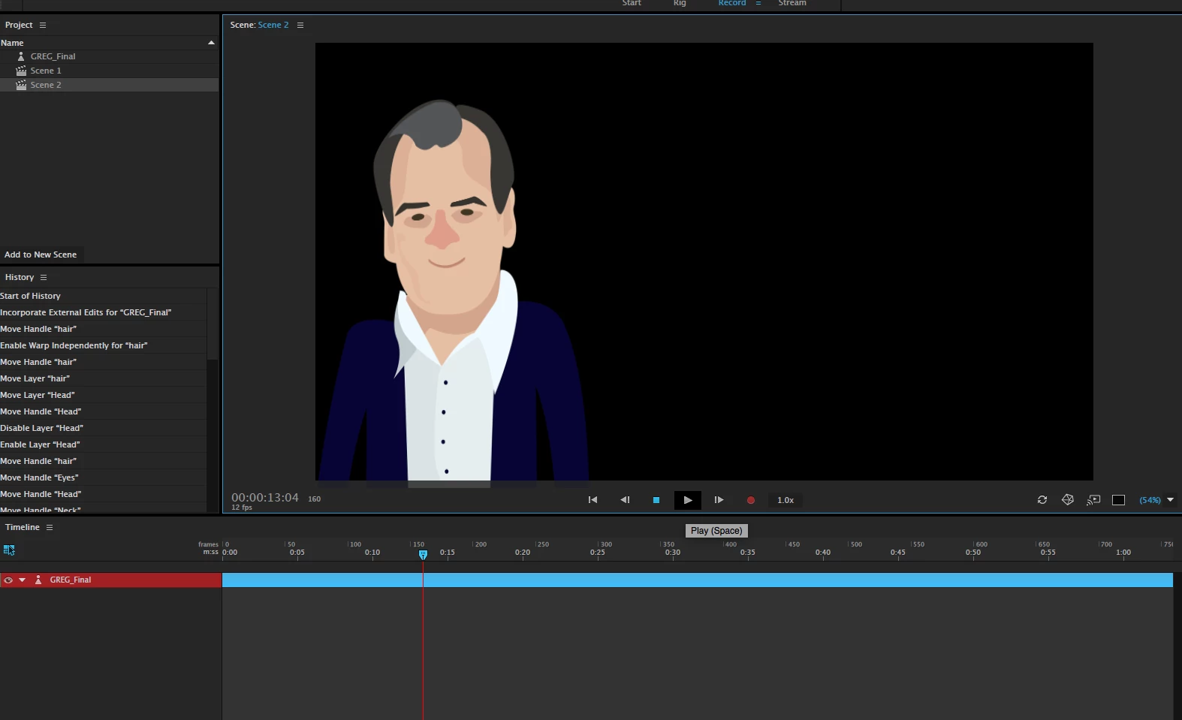This screenshot has width=1182, height=720.
Task: Start recording with the red button
Action: pyautogui.click(x=750, y=500)
